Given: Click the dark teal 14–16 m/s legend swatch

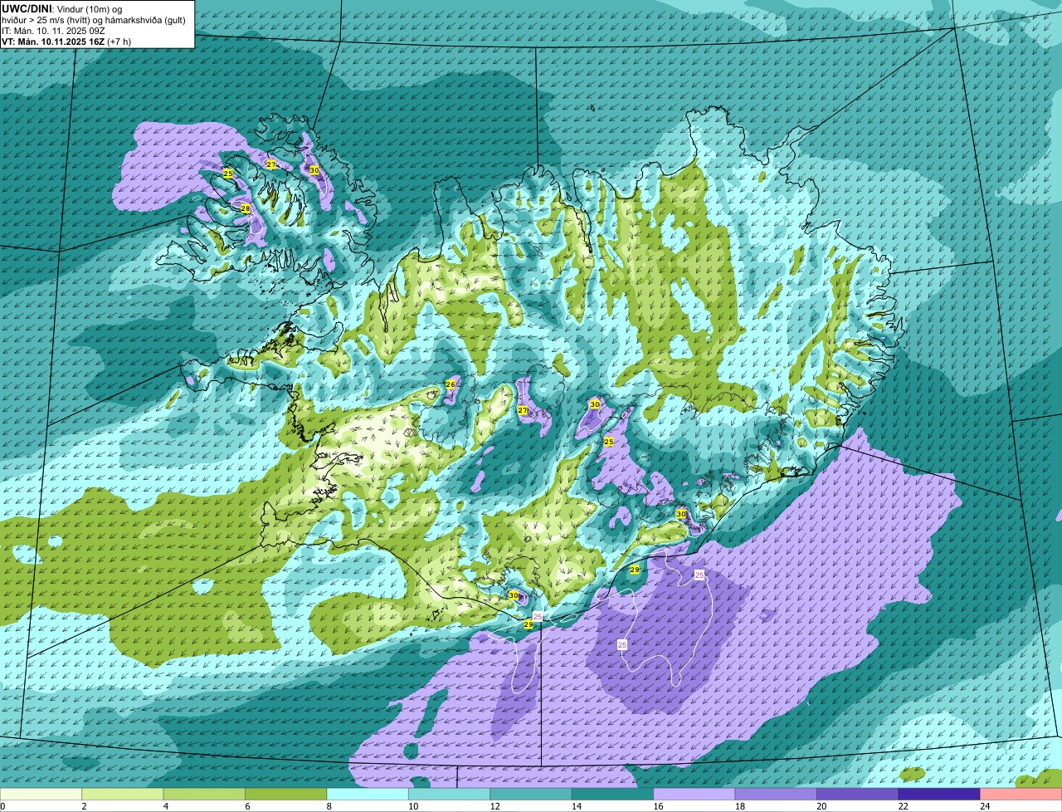Looking at the screenshot, I should pyautogui.click(x=613, y=795).
